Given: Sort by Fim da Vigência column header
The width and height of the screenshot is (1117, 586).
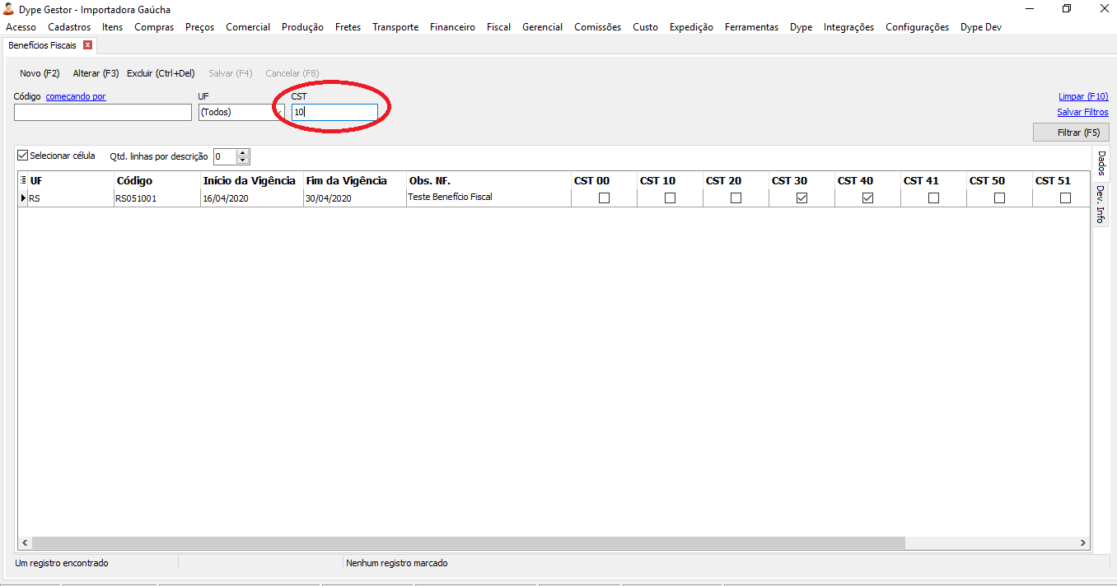Looking at the screenshot, I should click(x=354, y=180).
